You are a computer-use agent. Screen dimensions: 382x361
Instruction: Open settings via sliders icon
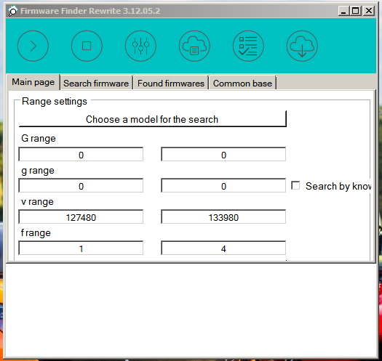[x=140, y=46]
